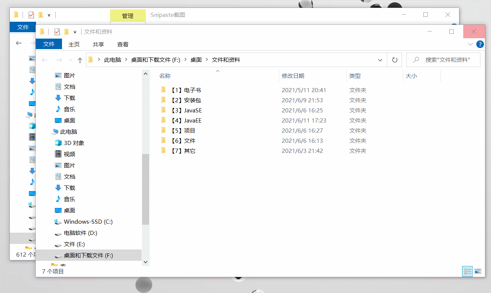Open the 文件 menu

(49, 44)
